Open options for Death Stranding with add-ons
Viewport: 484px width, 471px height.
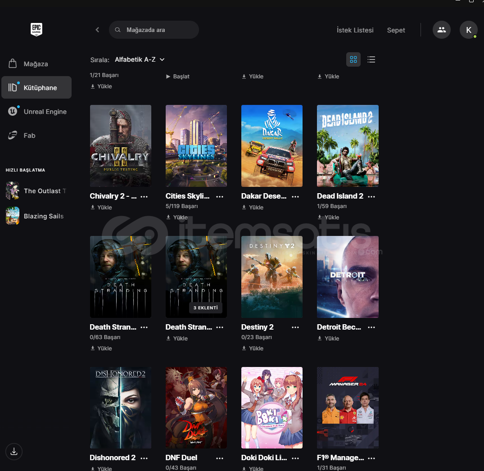220,327
